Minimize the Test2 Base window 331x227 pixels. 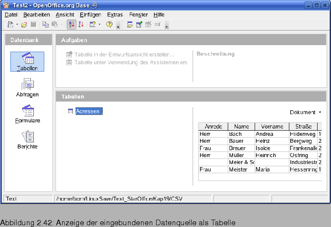pos(308,5)
